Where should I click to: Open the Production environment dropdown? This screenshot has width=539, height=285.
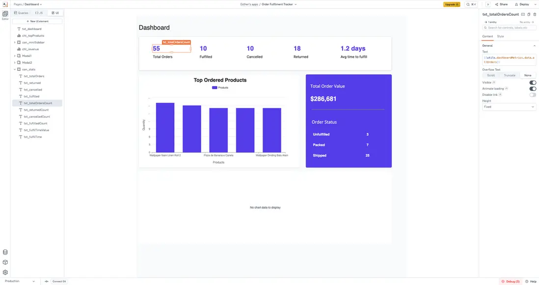(20, 281)
